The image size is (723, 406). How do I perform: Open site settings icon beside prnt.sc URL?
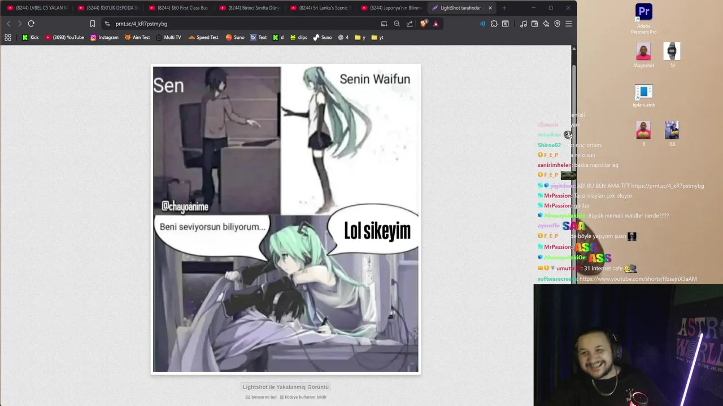[107, 24]
